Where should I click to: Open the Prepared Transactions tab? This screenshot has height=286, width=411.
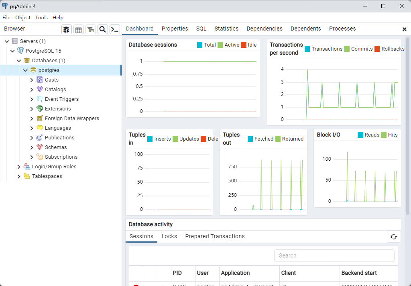[215, 236]
